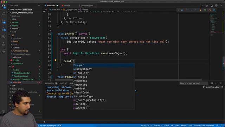
Task: Open the Explorer panel More Actions ellipsis
Action: tap(39, 6)
